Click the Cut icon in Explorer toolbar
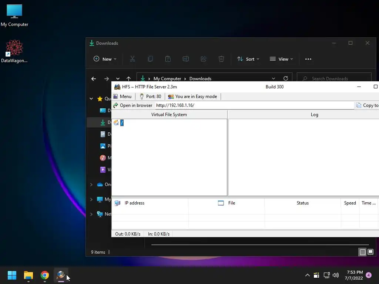The width and height of the screenshot is (379, 284). coord(133,59)
